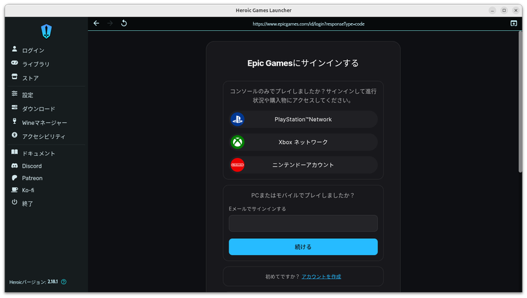Minimize the Heroic Games Launcher window
The width and height of the screenshot is (527, 298).
pos(492,11)
